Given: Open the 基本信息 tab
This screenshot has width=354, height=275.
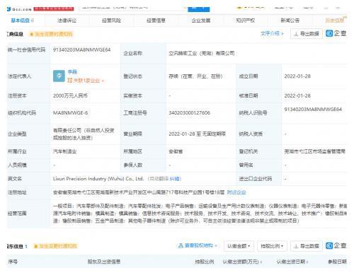Looking at the screenshot, I should pos(22,21).
